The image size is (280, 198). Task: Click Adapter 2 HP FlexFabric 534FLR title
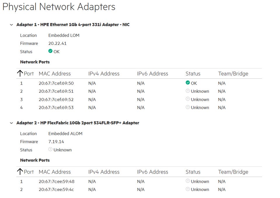pyautogui.click(x=78, y=123)
